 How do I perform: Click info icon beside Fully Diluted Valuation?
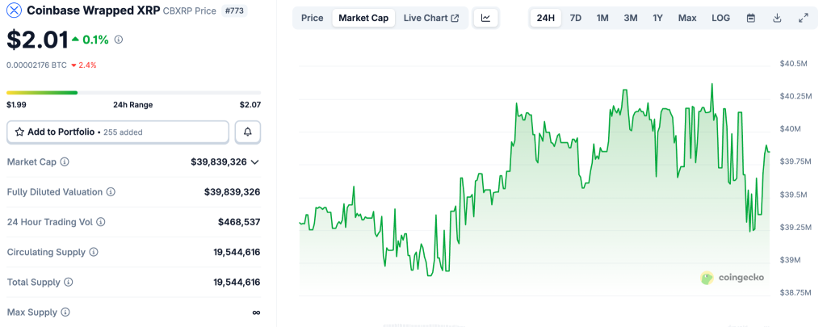[111, 192]
